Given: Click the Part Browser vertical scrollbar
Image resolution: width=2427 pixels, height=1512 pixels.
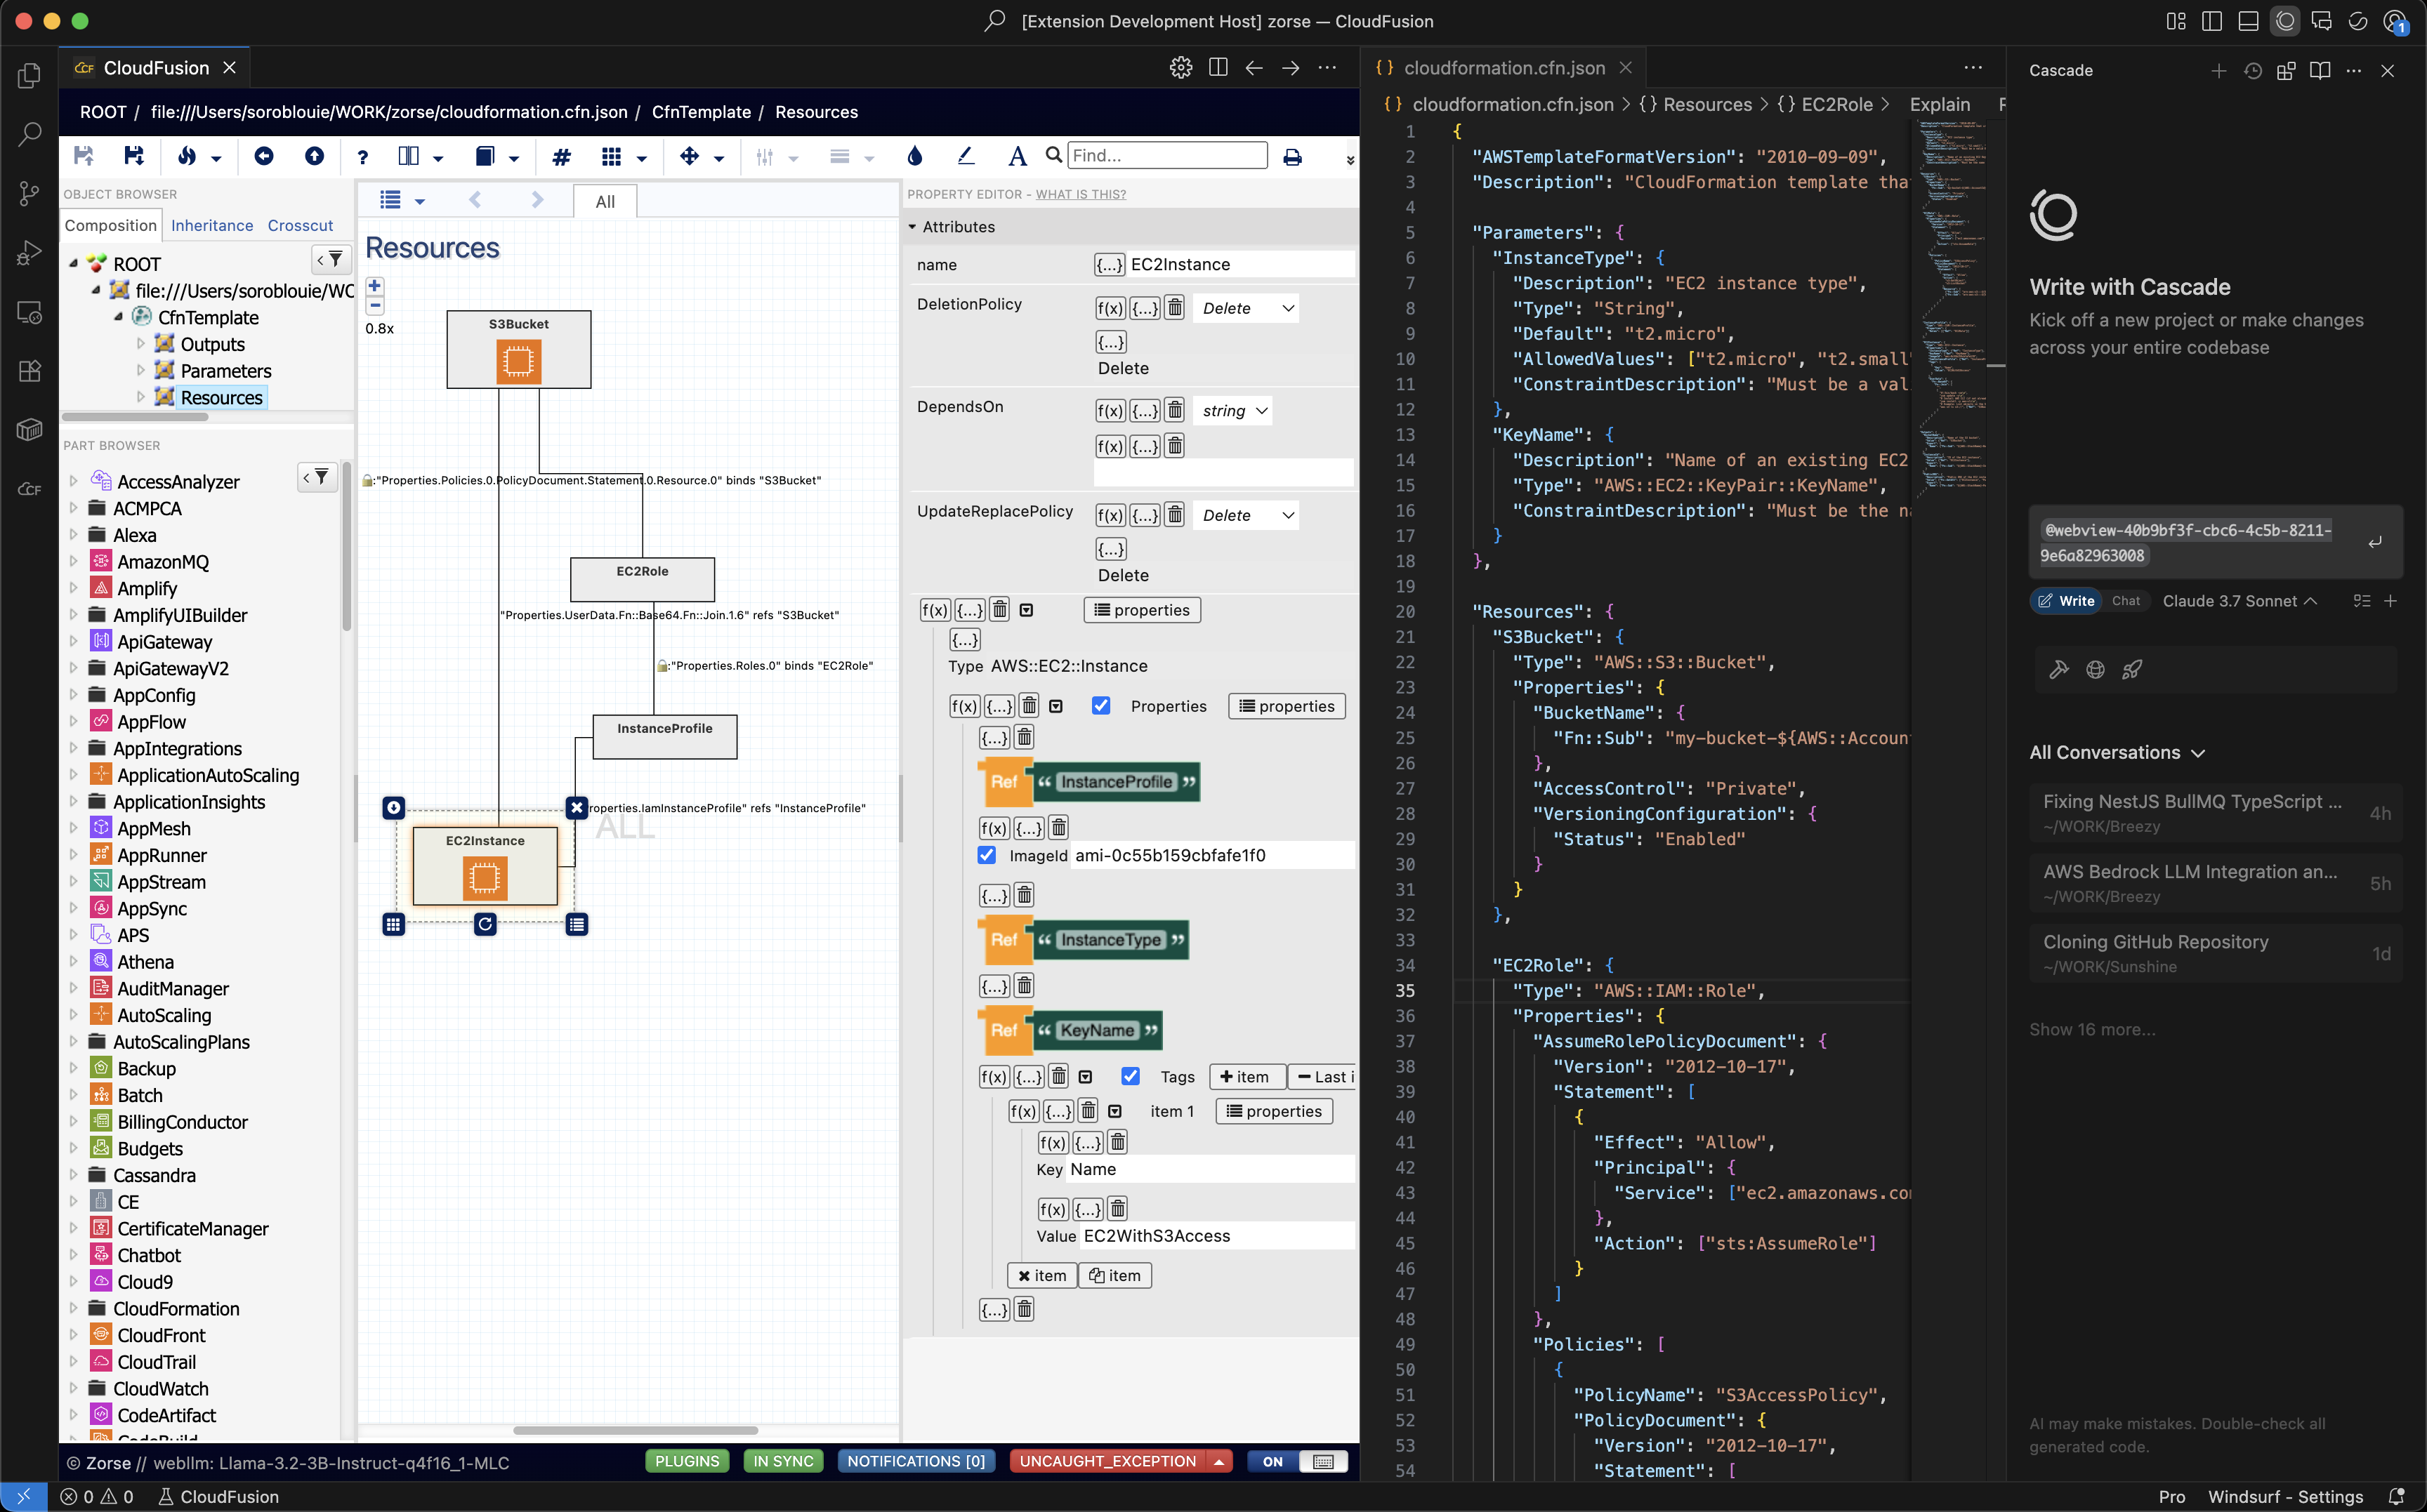Looking at the screenshot, I should click(346, 546).
